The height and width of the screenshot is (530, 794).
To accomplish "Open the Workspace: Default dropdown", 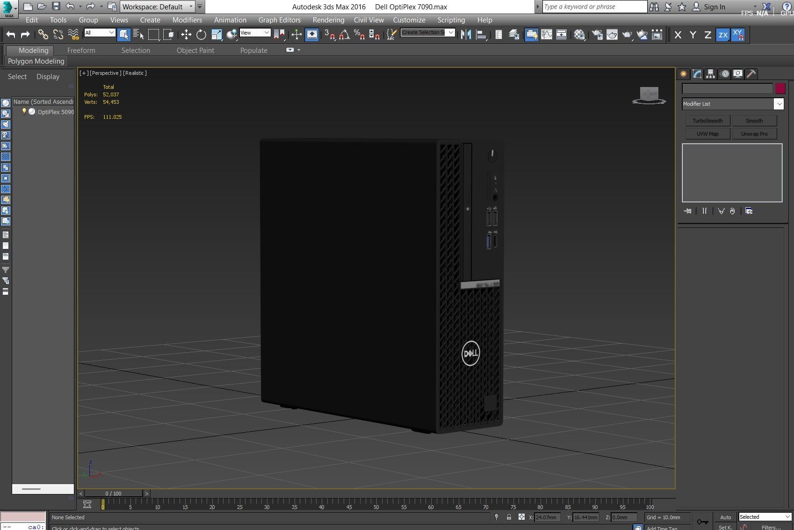I will (x=157, y=7).
